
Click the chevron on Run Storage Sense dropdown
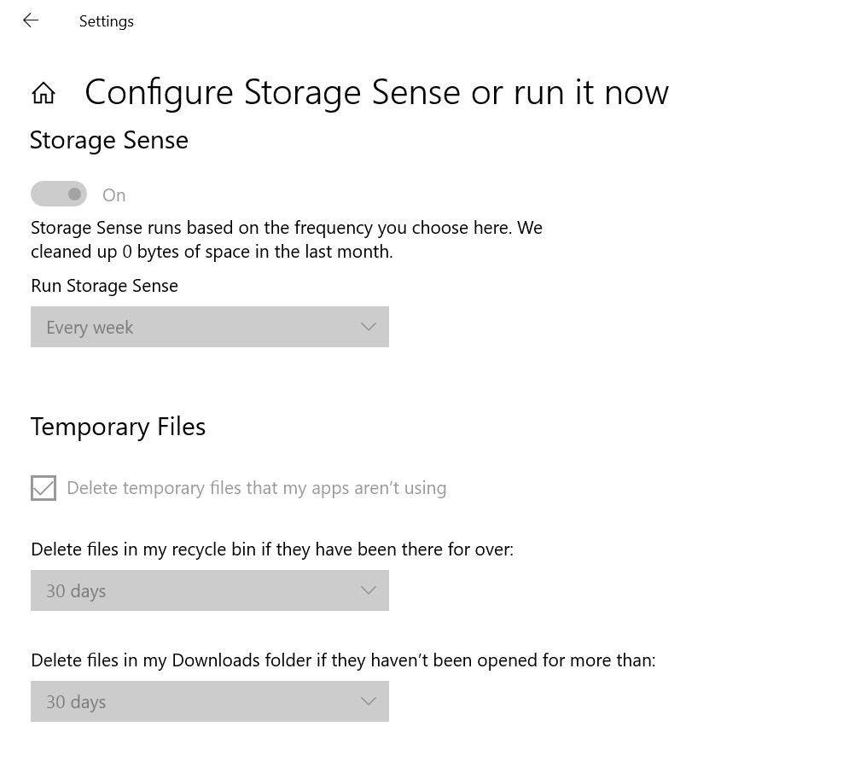pyautogui.click(x=369, y=327)
